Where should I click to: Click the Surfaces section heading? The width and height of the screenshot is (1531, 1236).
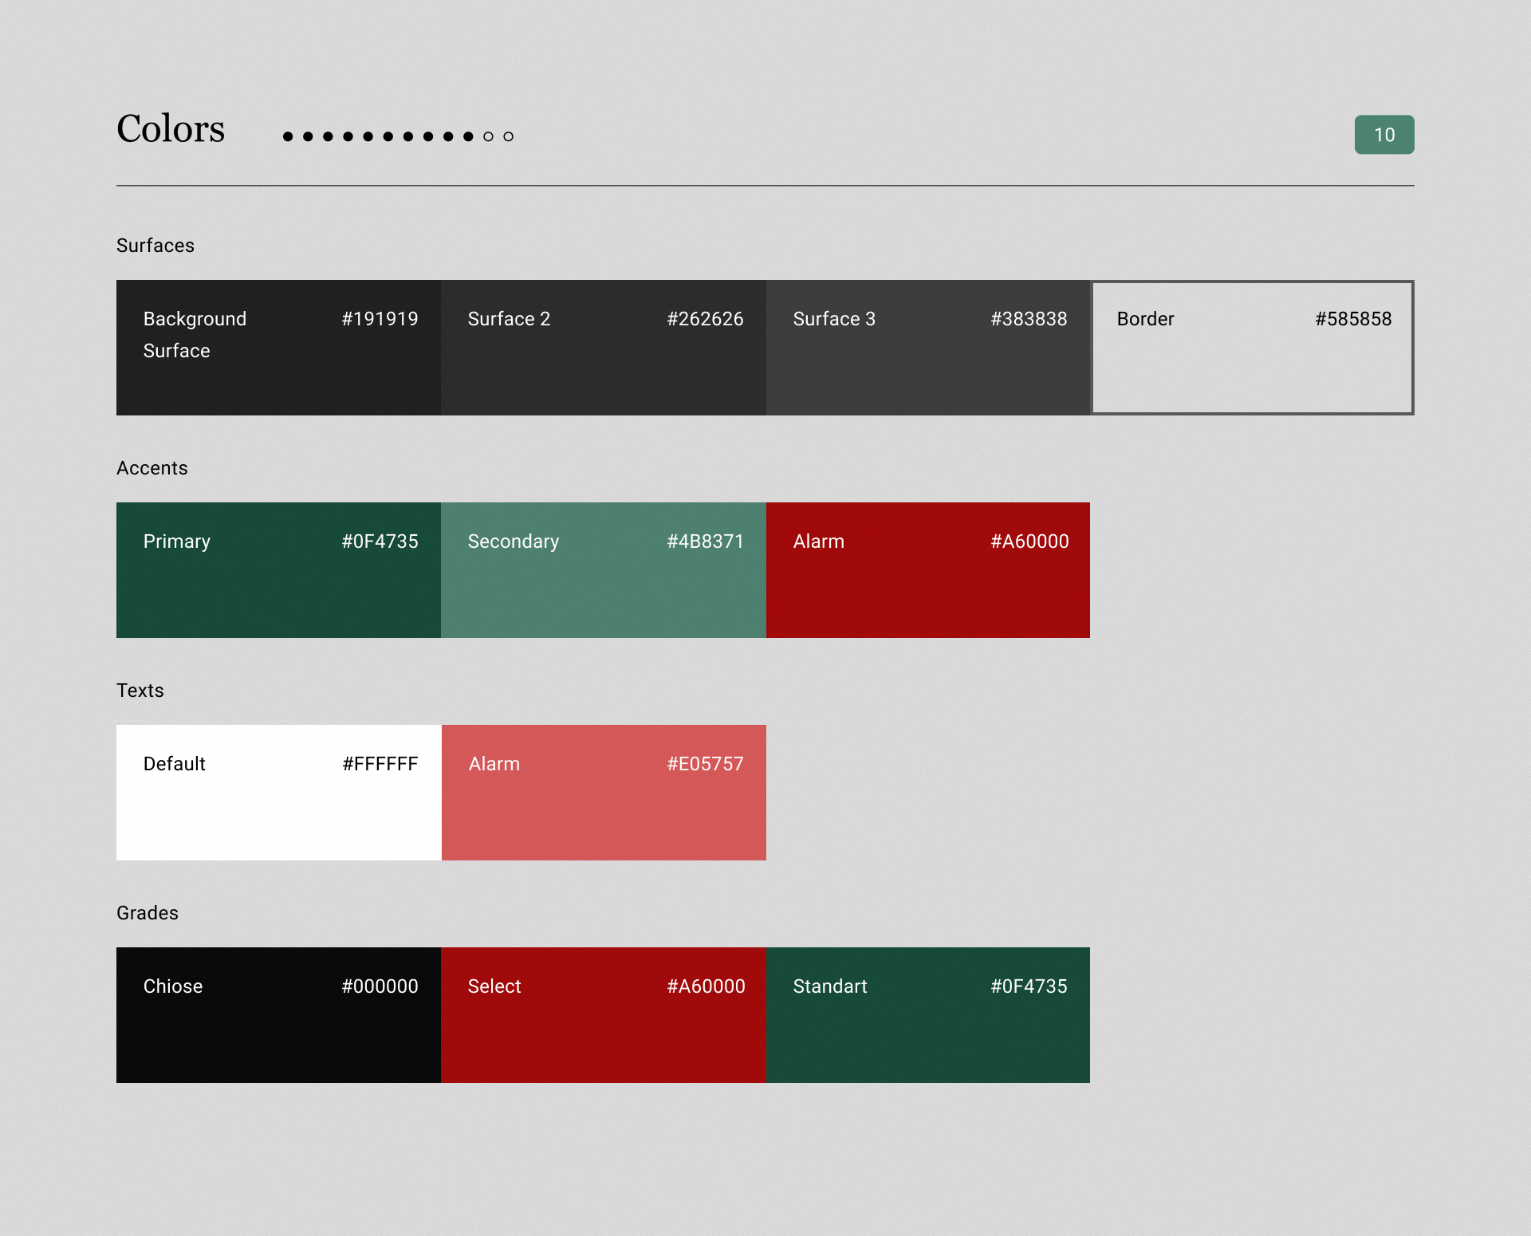(x=155, y=246)
